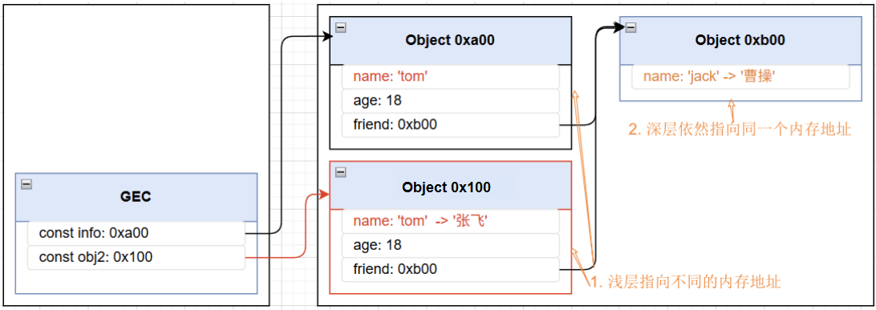The width and height of the screenshot is (876, 310).
Task: Select the 'age: 18' row in Object 0xa00
Action: (450, 101)
